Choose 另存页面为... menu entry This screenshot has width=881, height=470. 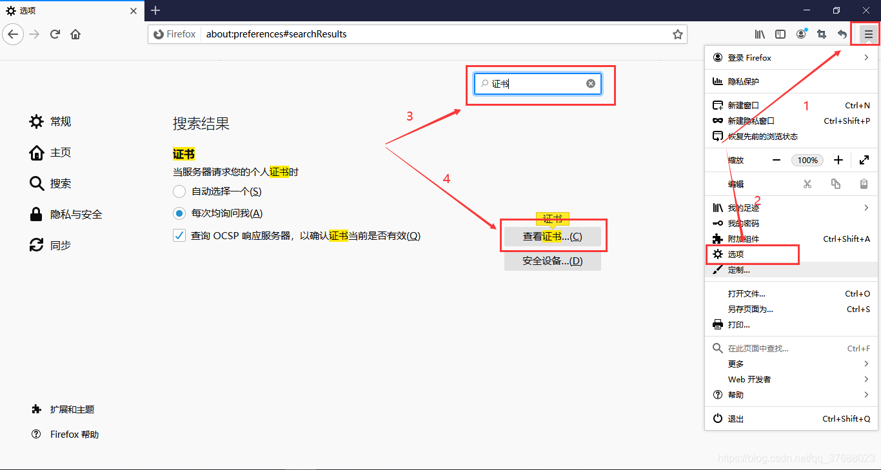tap(791, 309)
